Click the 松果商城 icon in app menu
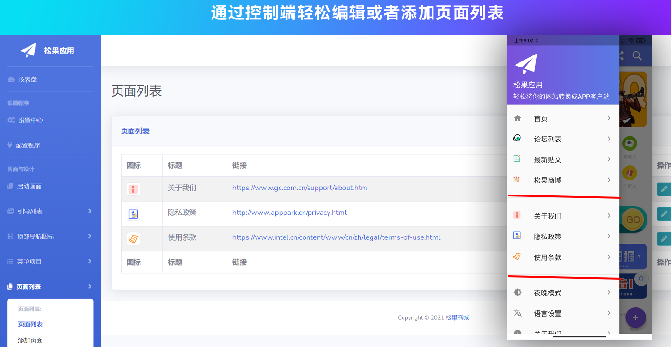Screen dimensions: 671x347 pos(518,180)
